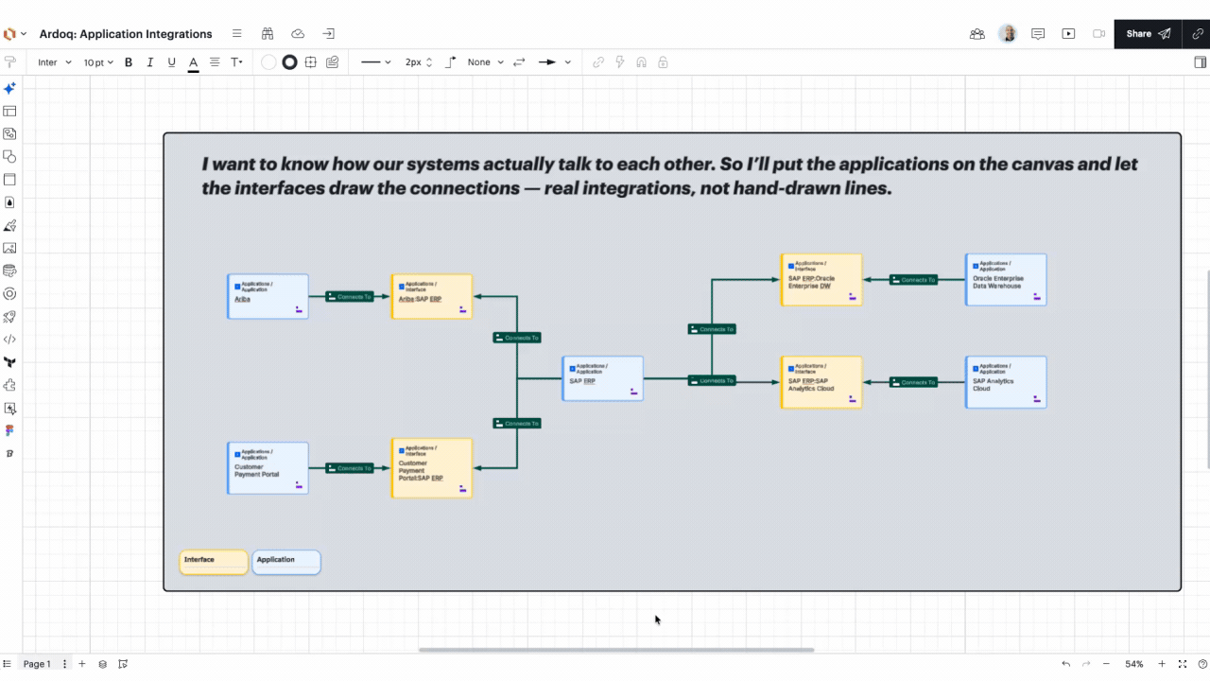
Task: Click the horizontal canvas scrollbar
Action: (616, 650)
